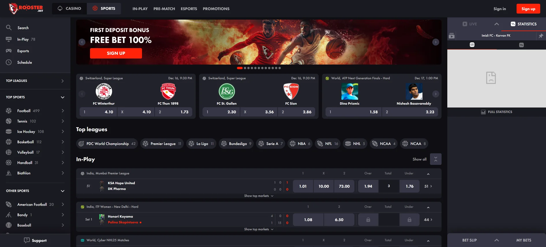546x247 pixels.
Task: Bet FC Thun 1898 win at 1.73
Action: pos(173,112)
